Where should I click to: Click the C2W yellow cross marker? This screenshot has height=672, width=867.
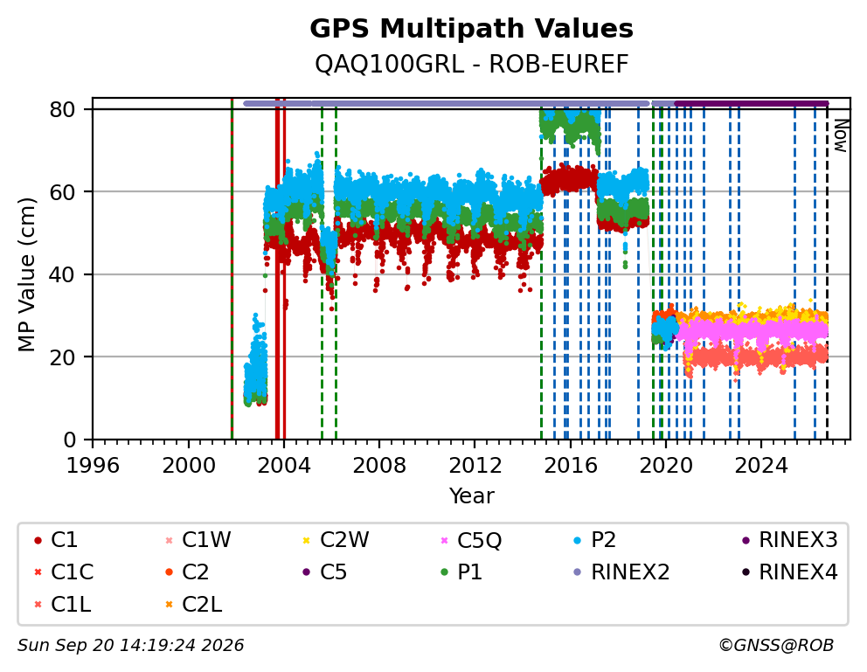coord(306,540)
